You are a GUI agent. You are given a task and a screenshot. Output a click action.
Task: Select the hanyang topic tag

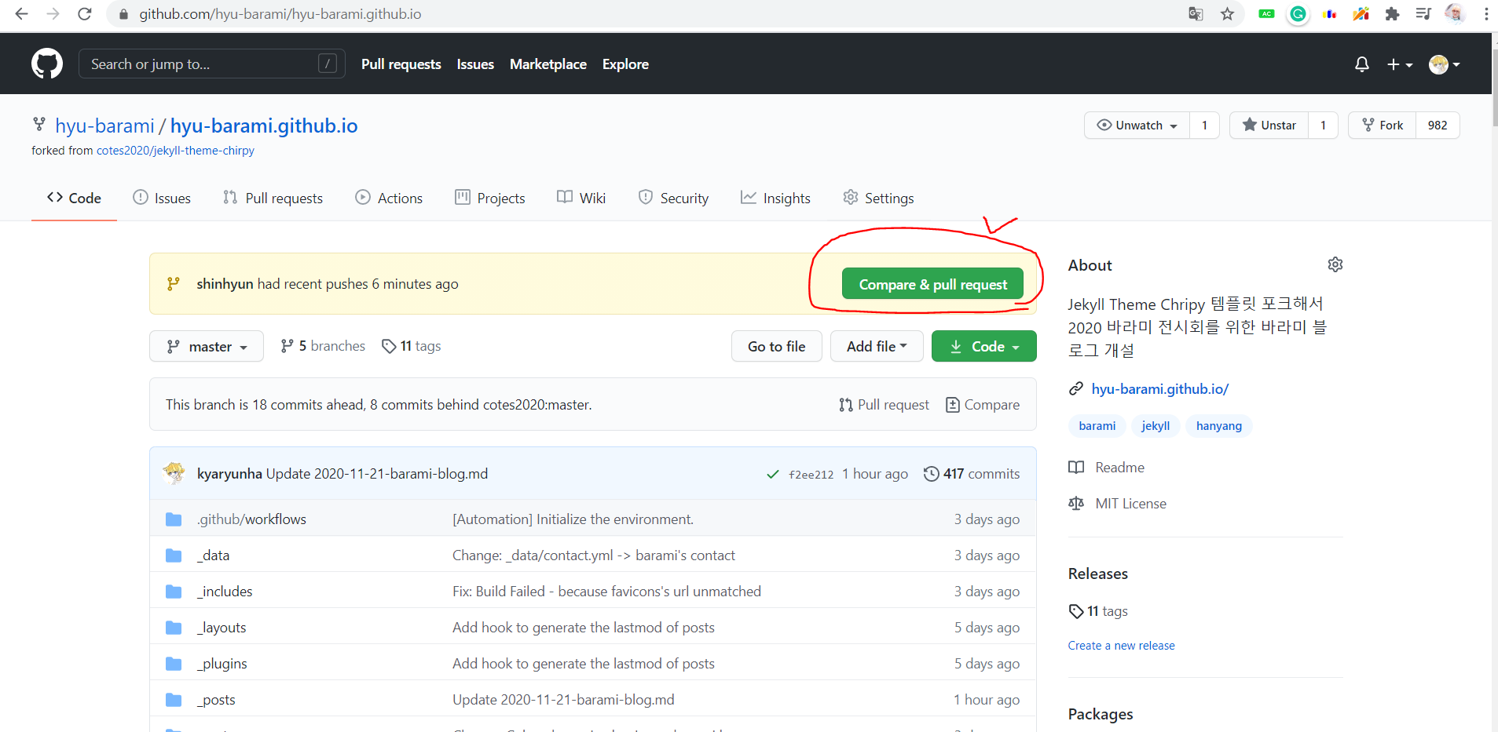click(x=1218, y=426)
